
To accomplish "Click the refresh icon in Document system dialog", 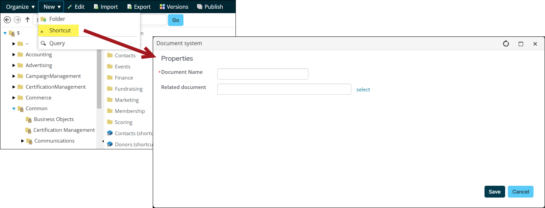I will 506,43.
